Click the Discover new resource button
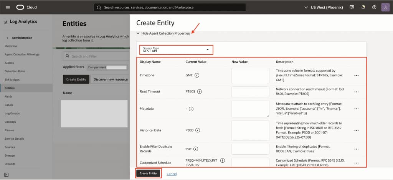This screenshot has height=180, width=393. click(x=110, y=79)
